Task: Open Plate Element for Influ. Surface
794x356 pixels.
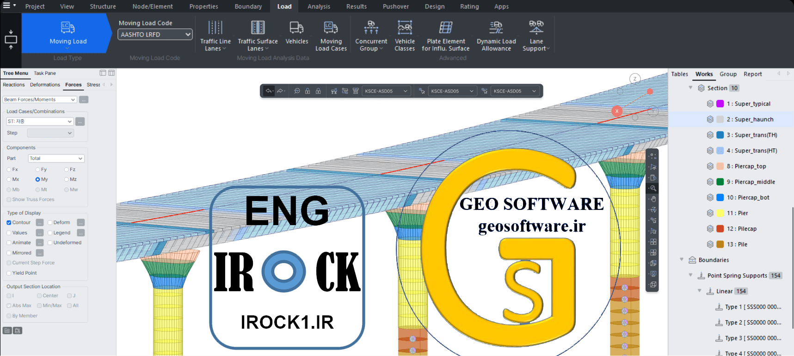Action: click(x=445, y=36)
